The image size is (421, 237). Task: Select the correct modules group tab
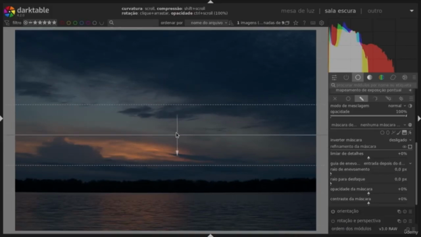coord(393,78)
